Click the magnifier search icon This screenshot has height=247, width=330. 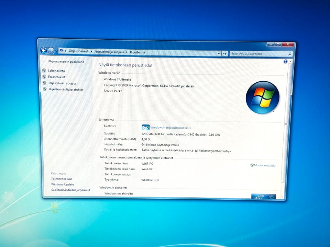(x=289, y=54)
